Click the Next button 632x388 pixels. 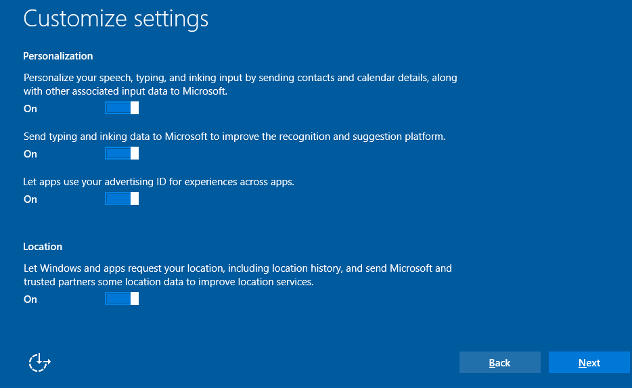click(x=589, y=363)
